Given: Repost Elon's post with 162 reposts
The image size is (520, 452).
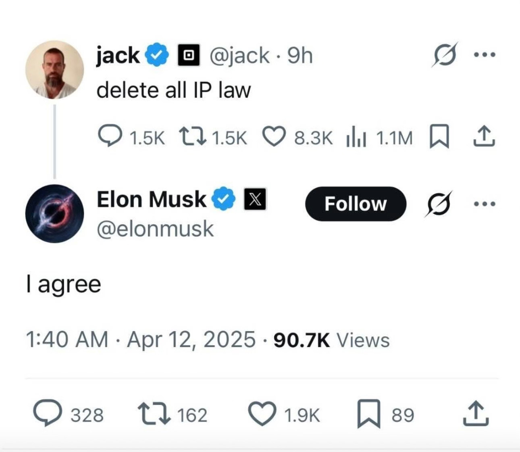Looking at the screenshot, I should (154, 415).
